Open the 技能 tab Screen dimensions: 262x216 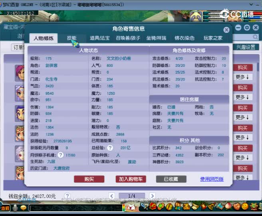click(x=71, y=38)
